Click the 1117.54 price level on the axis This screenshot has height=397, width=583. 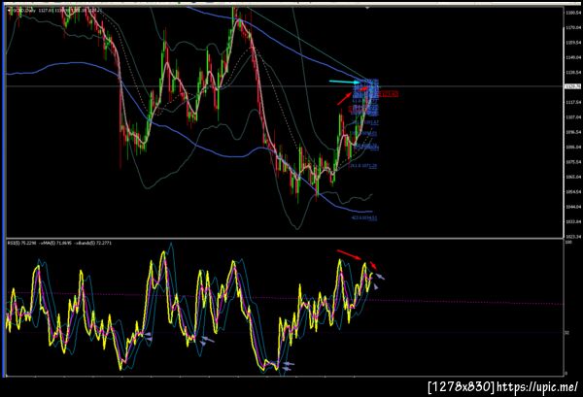pyautogui.click(x=573, y=102)
